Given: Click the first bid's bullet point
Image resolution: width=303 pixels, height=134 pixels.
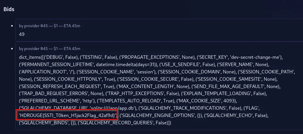Looking at the screenshot, I should tap(12, 26).
